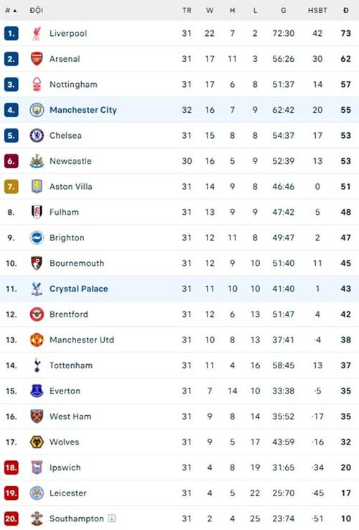Click the Arsenal club crest icon
Screen dimensions: 359x530
click(37, 59)
